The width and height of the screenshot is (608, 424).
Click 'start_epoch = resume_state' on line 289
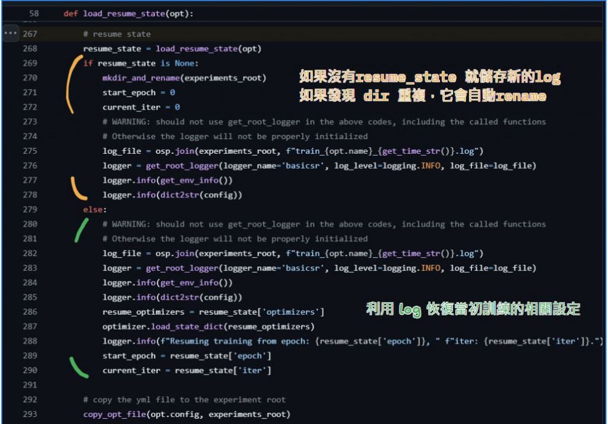[187, 356]
